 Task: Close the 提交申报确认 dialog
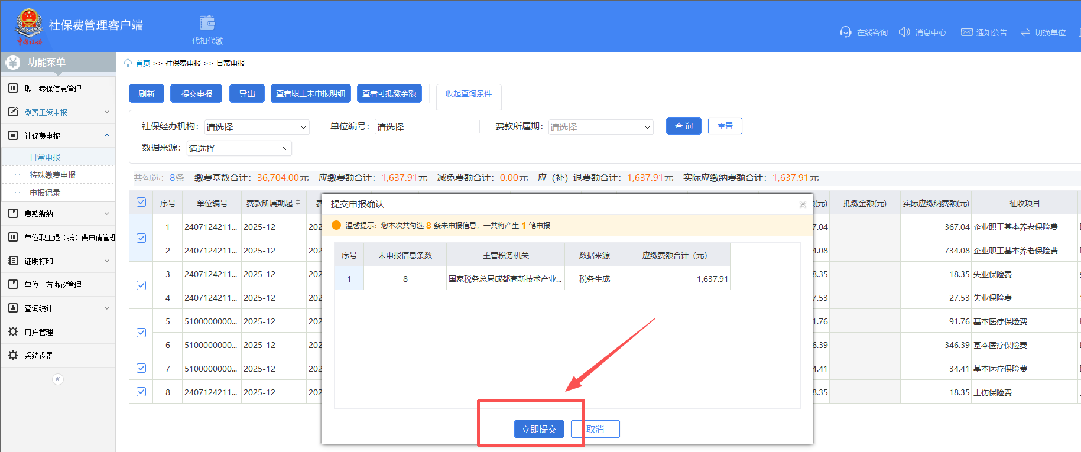pos(803,204)
